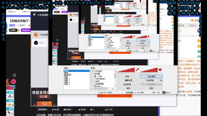Select the shark gift icon in the gift list

(x=10, y=96)
